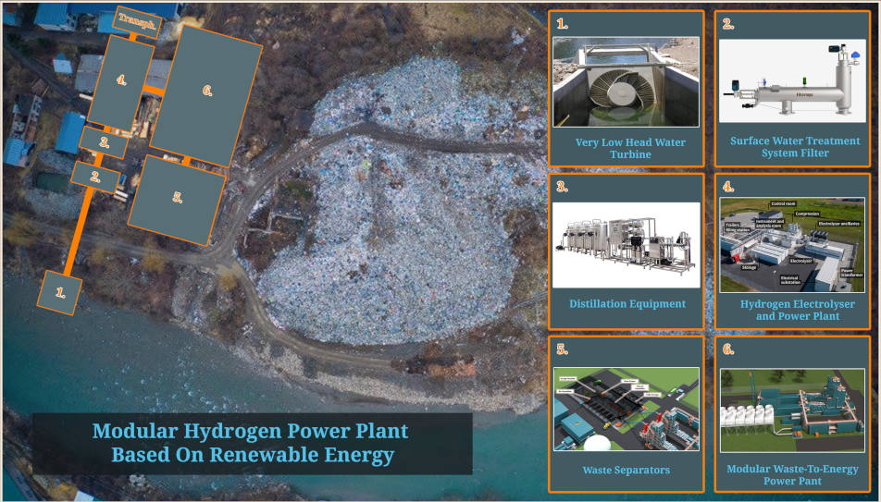Image resolution: width=881 pixels, height=502 pixels.
Task: Click the number '3.' label in distillation card
Action: (x=562, y=187)
